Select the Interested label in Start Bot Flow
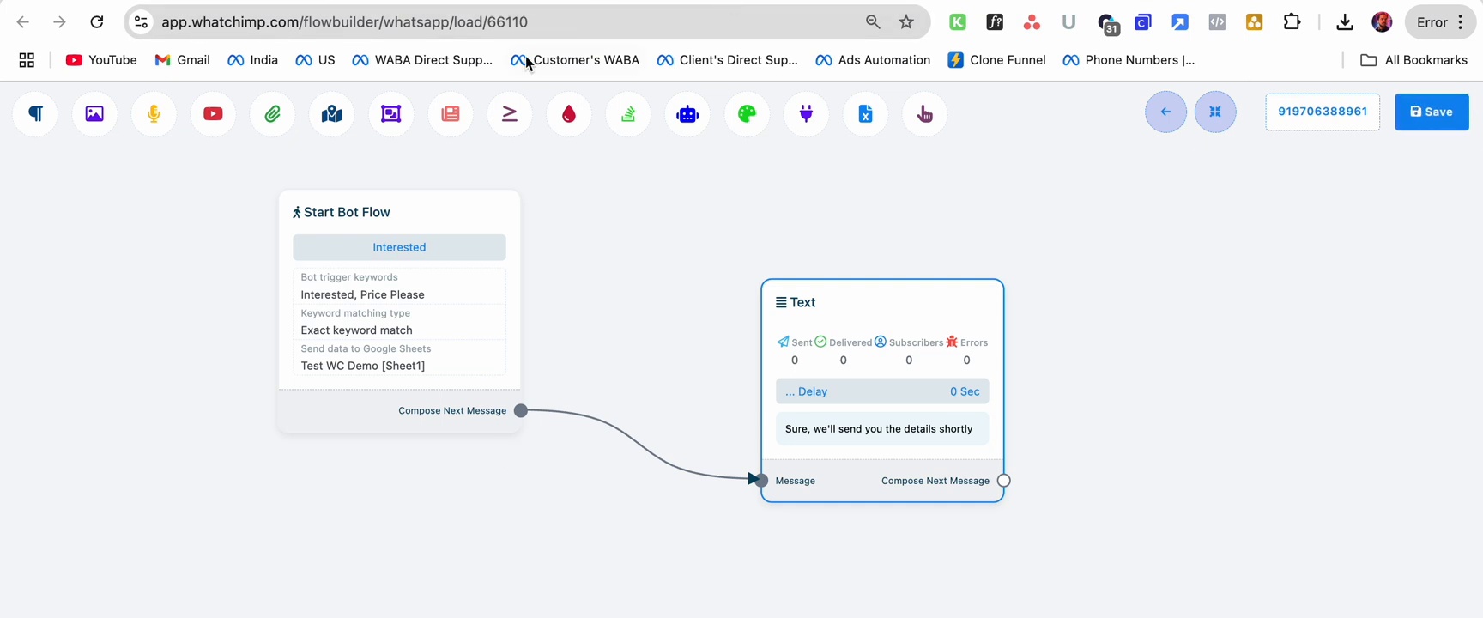Viewport: 1483px width, 618px height. [399, 247]
